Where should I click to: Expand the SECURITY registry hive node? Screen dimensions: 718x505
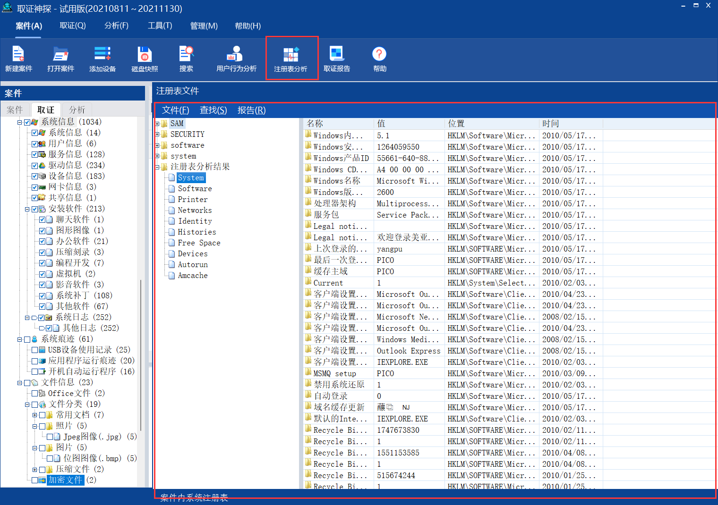[157, 135]
